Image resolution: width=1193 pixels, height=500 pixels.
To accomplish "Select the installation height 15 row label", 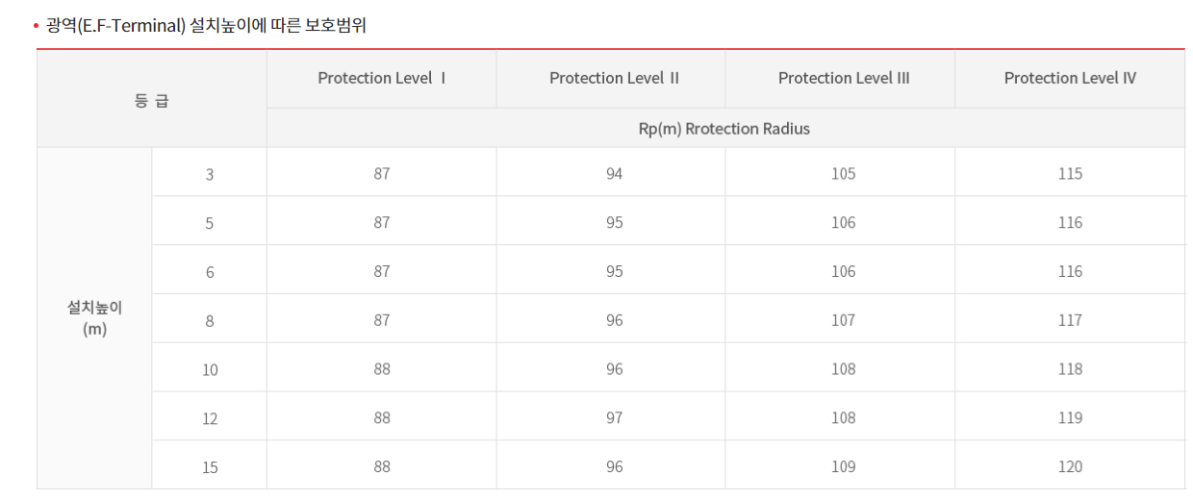I will [210, 467].
